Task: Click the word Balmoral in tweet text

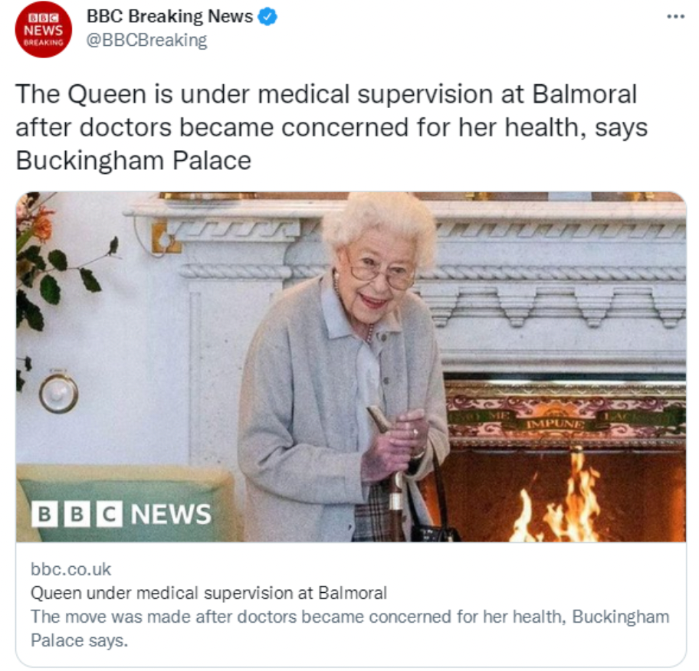Action: [x=585, y=94]
